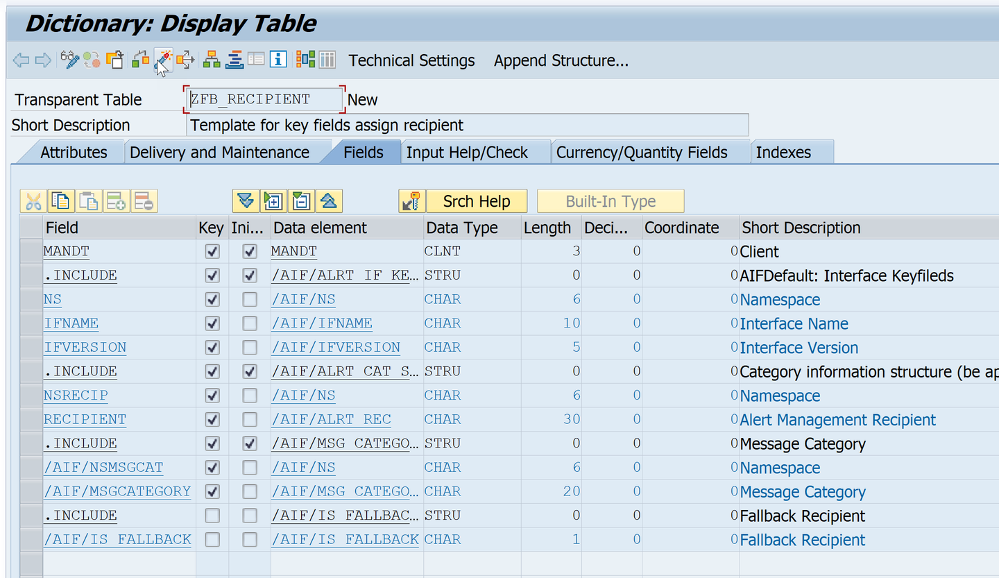The height and width of the screenshot is (578, 999).
Task: Click the Short Description text field
Action: (468, 125)
